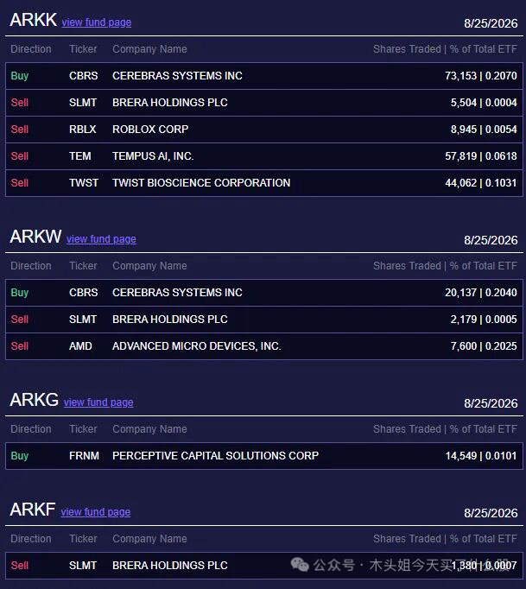Click value 8,945 | 0.0054
This screenshot has width=526, height=589.
coord(484,130)
